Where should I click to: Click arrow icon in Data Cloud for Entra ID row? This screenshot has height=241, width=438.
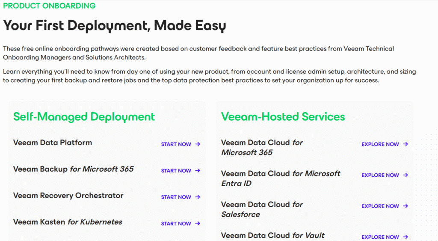(405, 175)
